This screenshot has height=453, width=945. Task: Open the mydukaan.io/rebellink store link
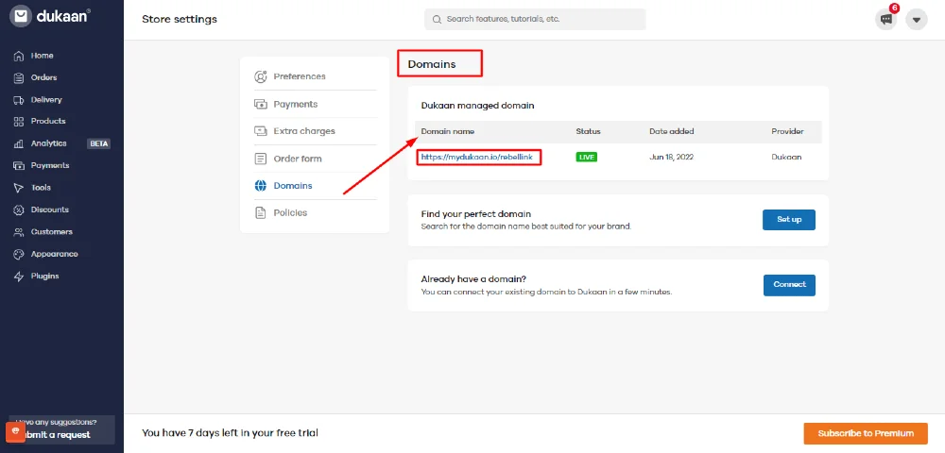pos(477,157)
